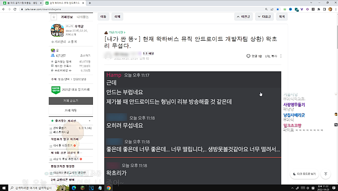Toggle the blue bookmark star

pos(278,9)
